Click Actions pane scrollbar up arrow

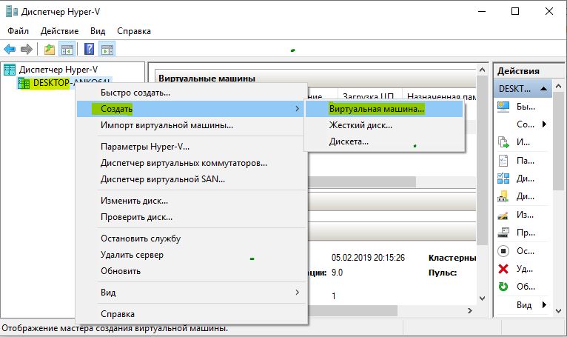(x=559, y=86)
